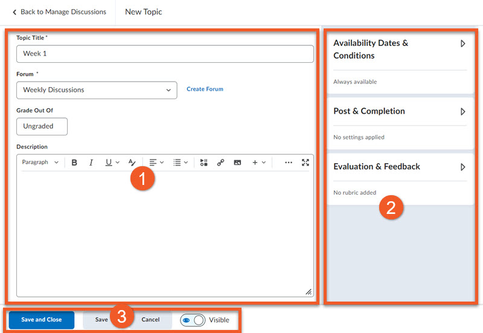This screenshot has width=483, height=333.
Task: Expand Availability Dates & Conditions panel
Action: click(x=462, y=44)
